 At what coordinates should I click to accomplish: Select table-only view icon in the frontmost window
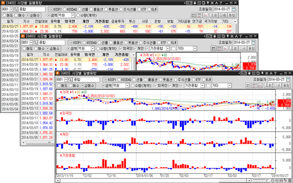tap(248, 86)
